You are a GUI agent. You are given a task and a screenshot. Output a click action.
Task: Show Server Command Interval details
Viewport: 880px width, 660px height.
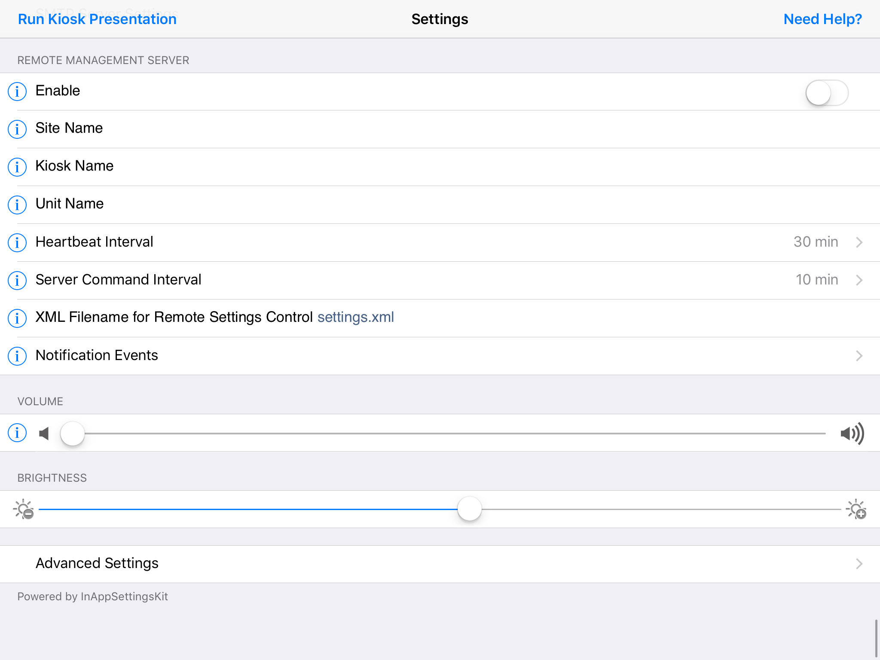tap(17, 281)
